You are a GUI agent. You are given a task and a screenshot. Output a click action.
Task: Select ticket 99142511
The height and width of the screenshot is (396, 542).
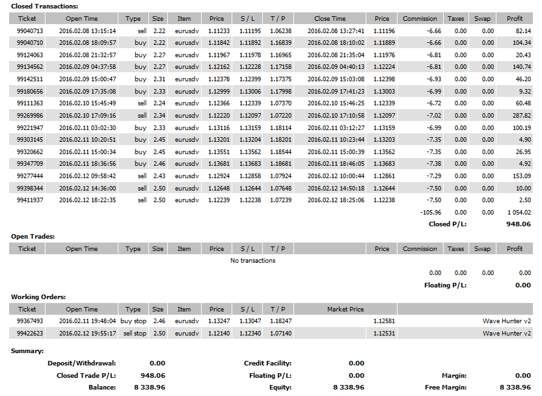click(30, 79)
